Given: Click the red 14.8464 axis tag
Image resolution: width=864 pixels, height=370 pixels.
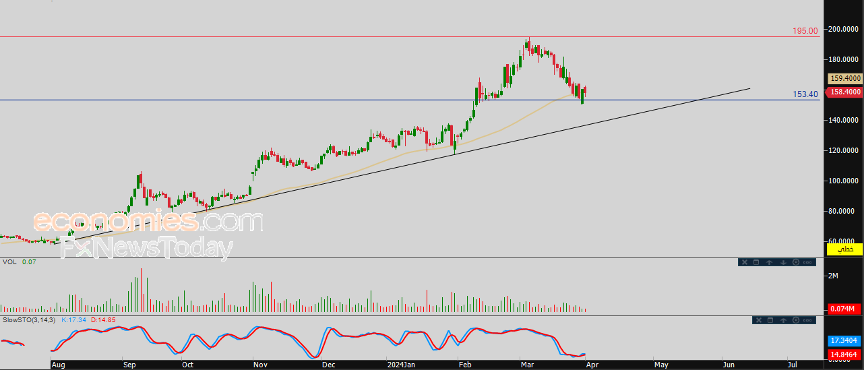Looking at the screenshot, I should tap(845, 354).
